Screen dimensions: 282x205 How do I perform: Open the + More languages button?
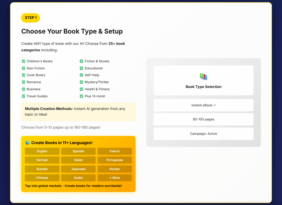pyautogui.click(x=114, y=178)
